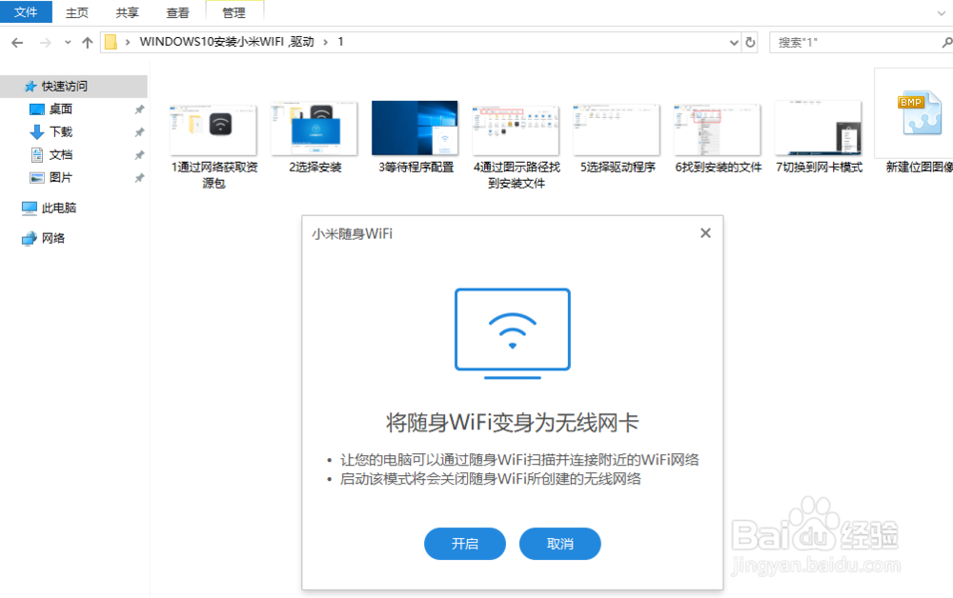Click the 启动该模式将会关闭随身WiFi bullet text

tap(491, 479)
